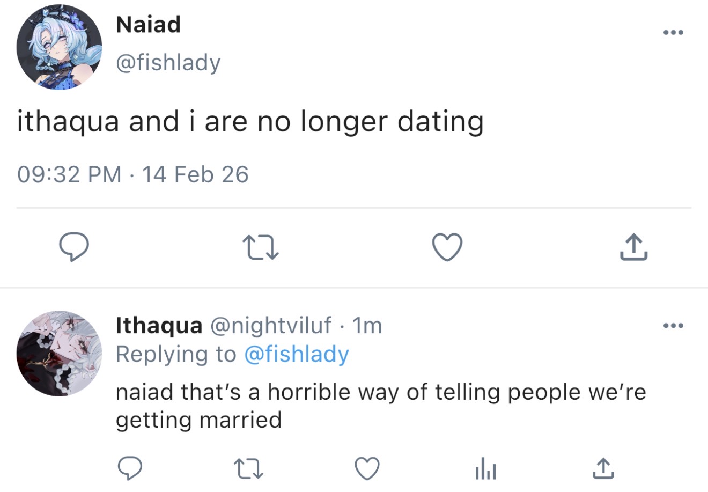Like Ithaqua's reply
Image resolution: width=708 pixels, height=492 pixels.
click(x=367, y=468)
